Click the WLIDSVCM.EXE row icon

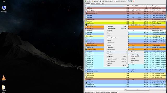[86, 87]
